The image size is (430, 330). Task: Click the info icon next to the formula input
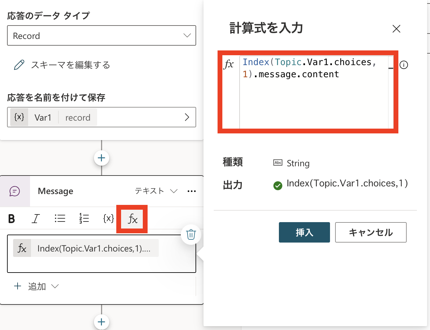(403, 65)
